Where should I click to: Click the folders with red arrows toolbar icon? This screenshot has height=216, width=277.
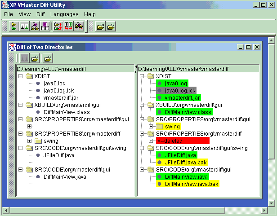(x=58, y=26)
